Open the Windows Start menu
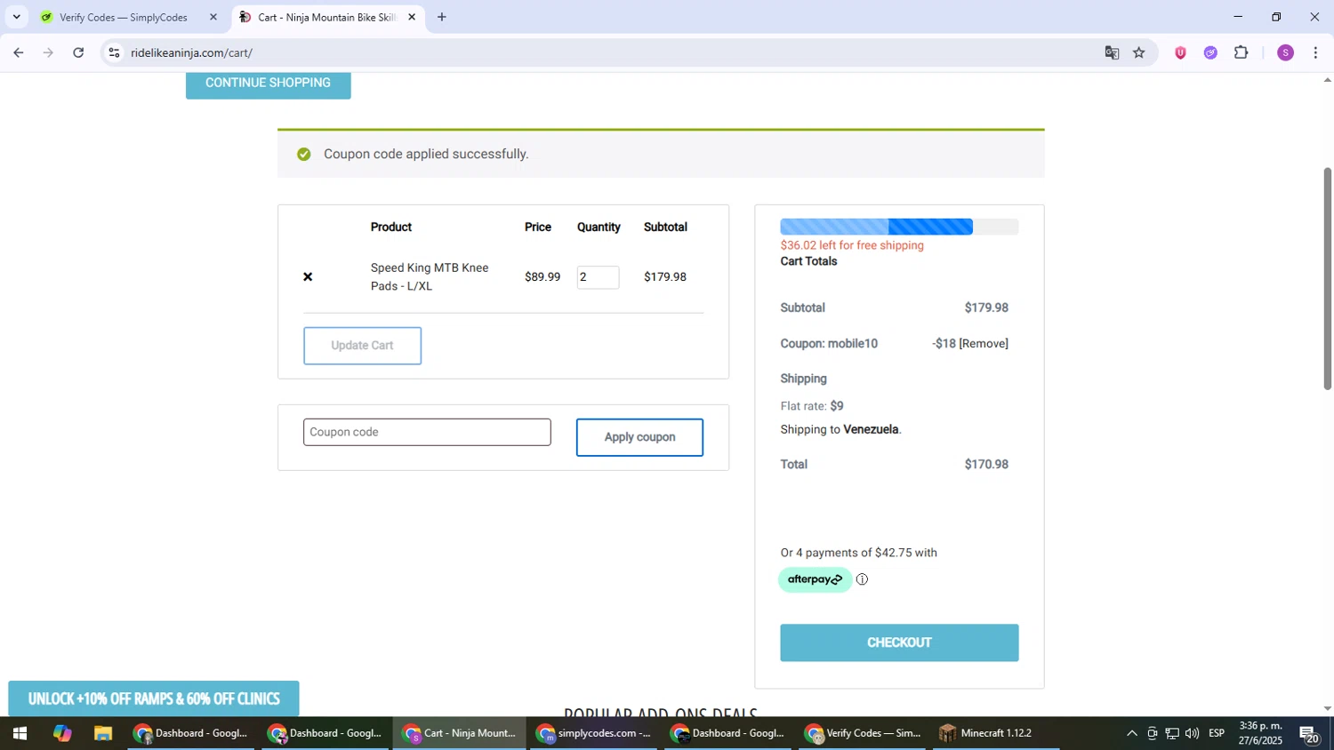Viewport: 1334px width, 750px height. (20, 734)
